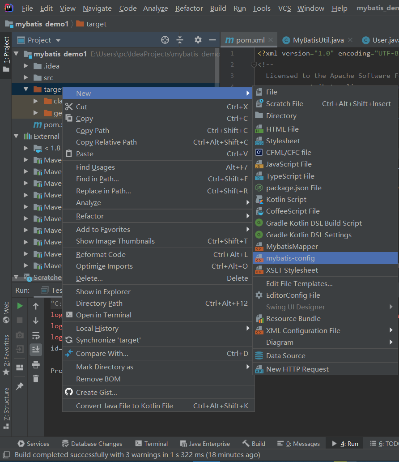
Task: Collapse the mybatis_demo1 project root
Action: 16,54
